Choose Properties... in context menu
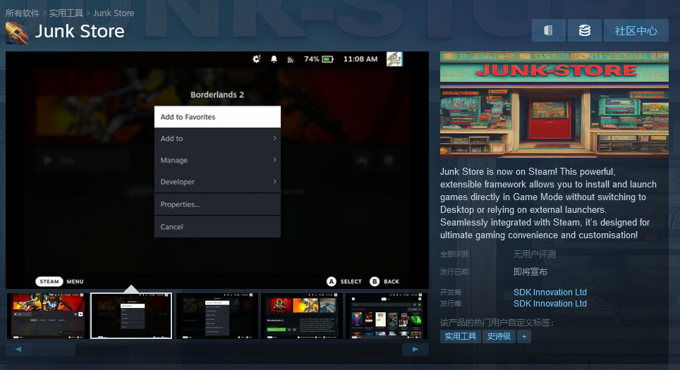680x370 pixels. click(217, 204)
